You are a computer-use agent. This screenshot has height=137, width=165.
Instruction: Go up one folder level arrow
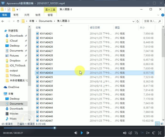pos(18,21)
